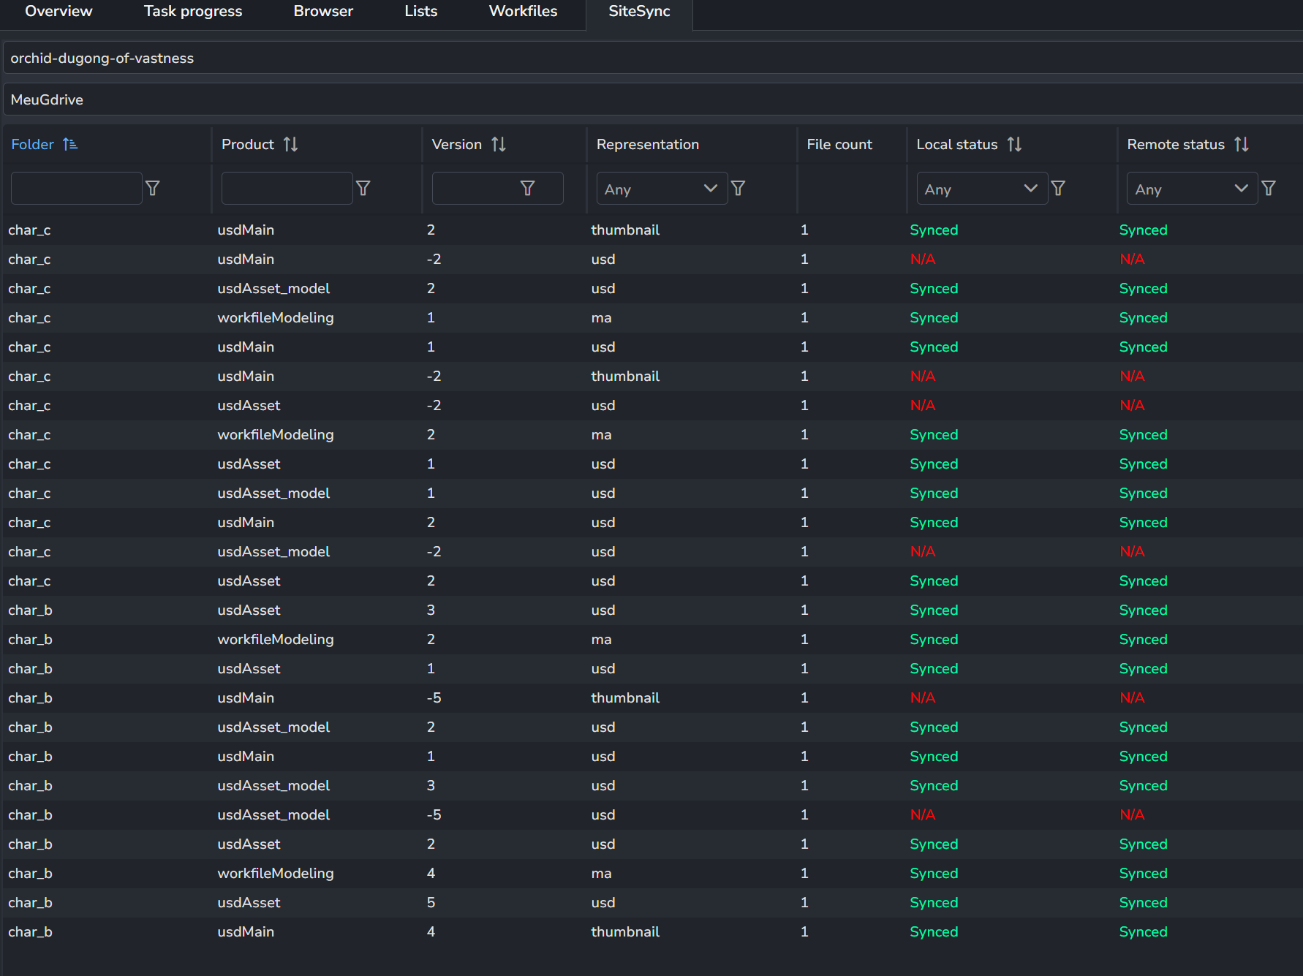Click N/A remote status of char_c usdMain -2 usd

(1132, 260)
